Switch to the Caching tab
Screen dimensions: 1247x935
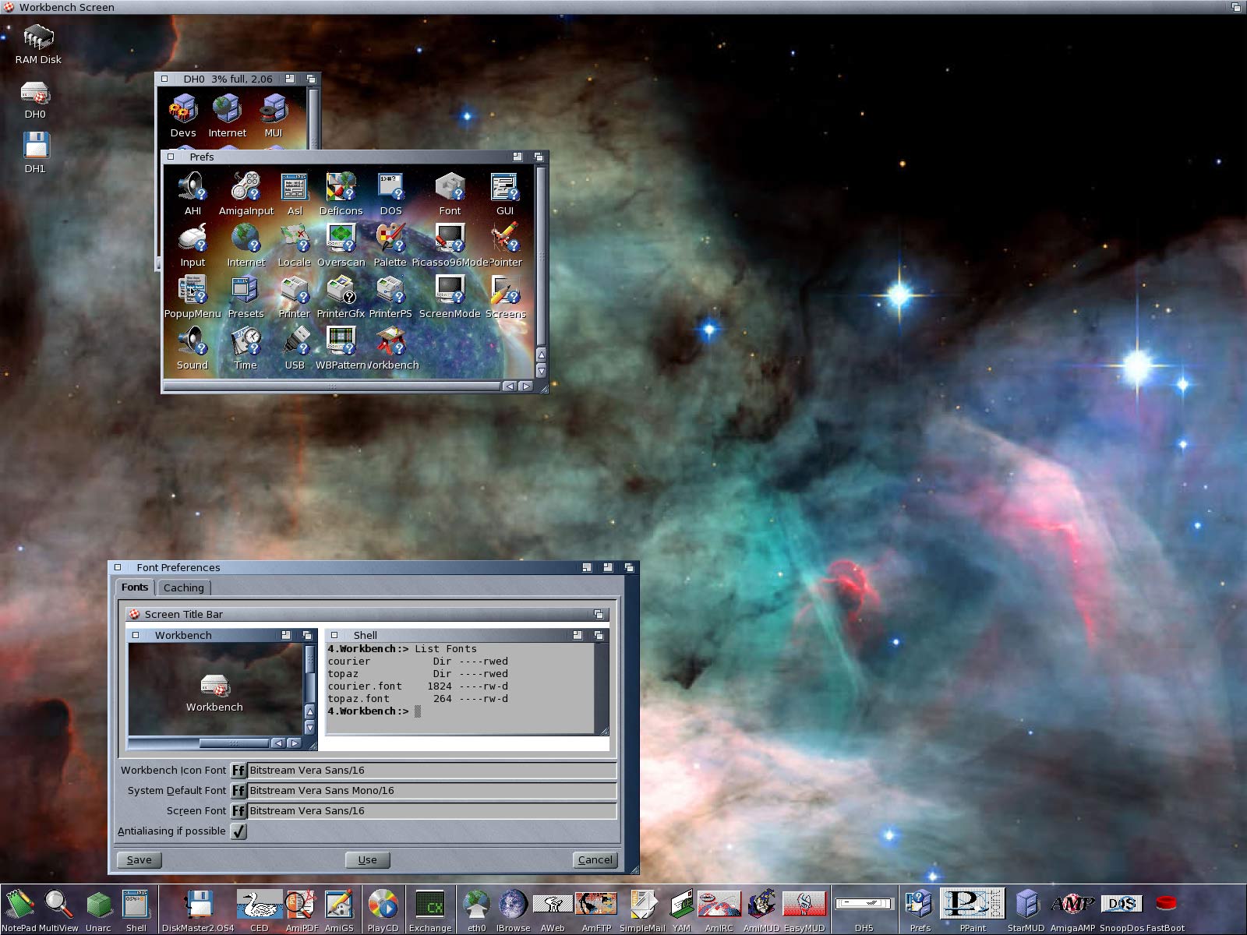tap(183, 587)
